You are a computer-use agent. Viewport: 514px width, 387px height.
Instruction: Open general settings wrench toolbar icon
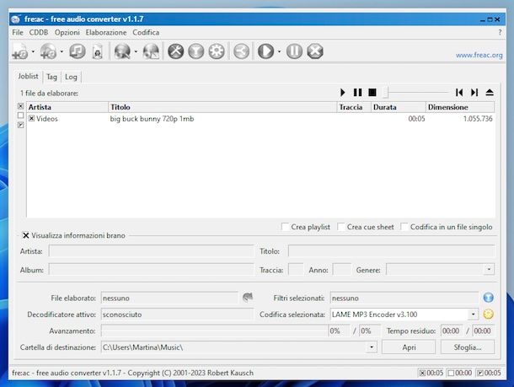176,51
